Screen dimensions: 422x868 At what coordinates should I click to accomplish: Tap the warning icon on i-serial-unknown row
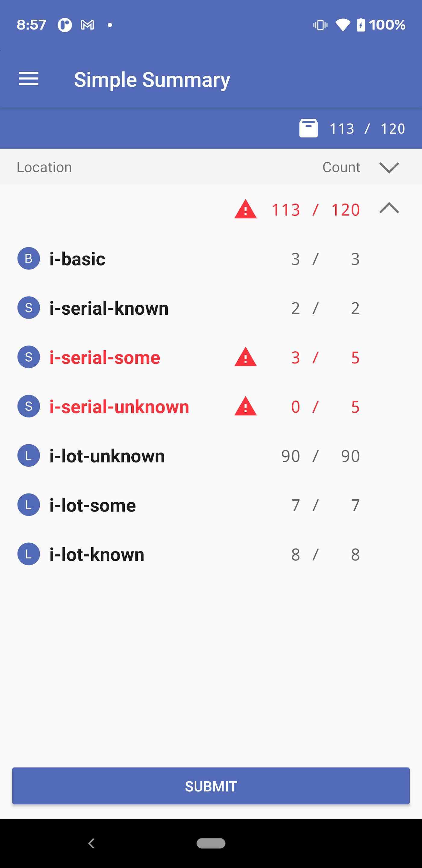[x=245, y=406]
